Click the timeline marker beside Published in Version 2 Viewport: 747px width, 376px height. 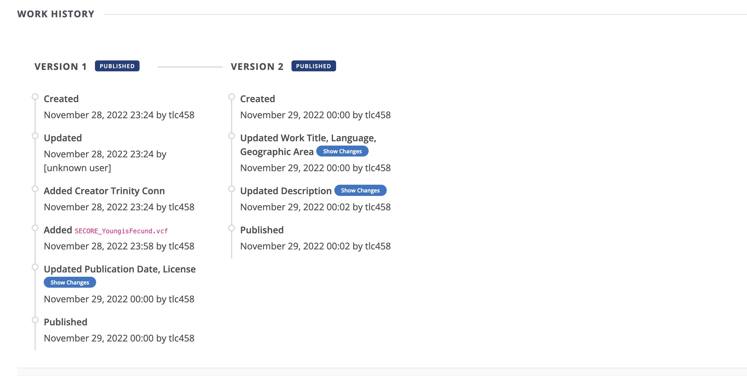pyautogui.click(x=232, y=227)
